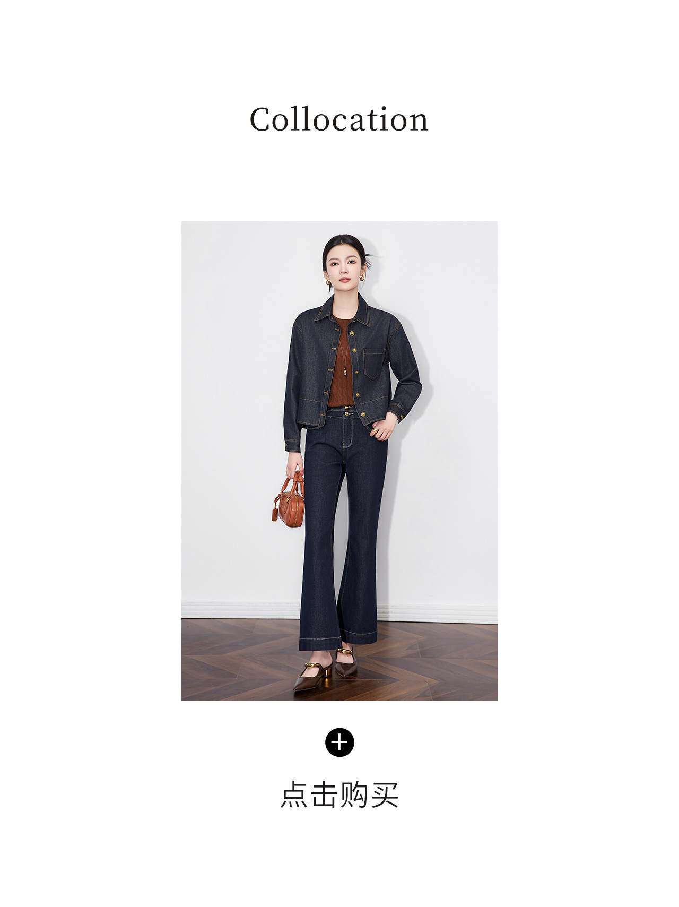Viewport: 679px width, 907px height.
Task: Tap the 点击购买 purchase link
Action: (339, 794)
